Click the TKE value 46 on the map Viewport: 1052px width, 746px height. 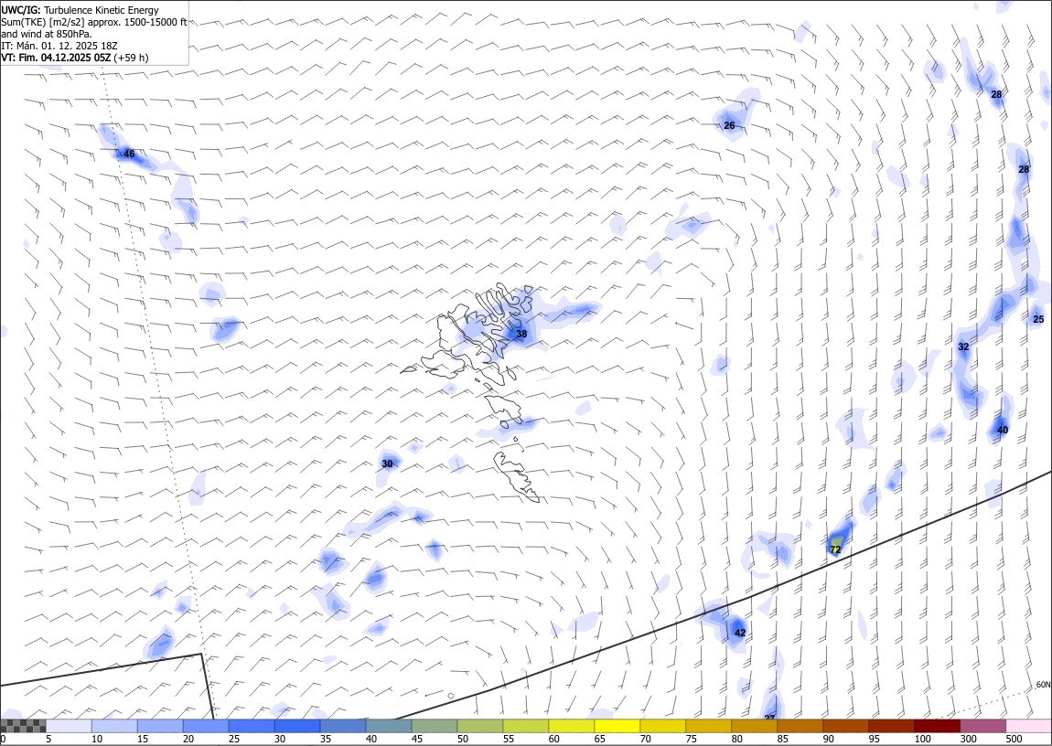click(130, 155)
